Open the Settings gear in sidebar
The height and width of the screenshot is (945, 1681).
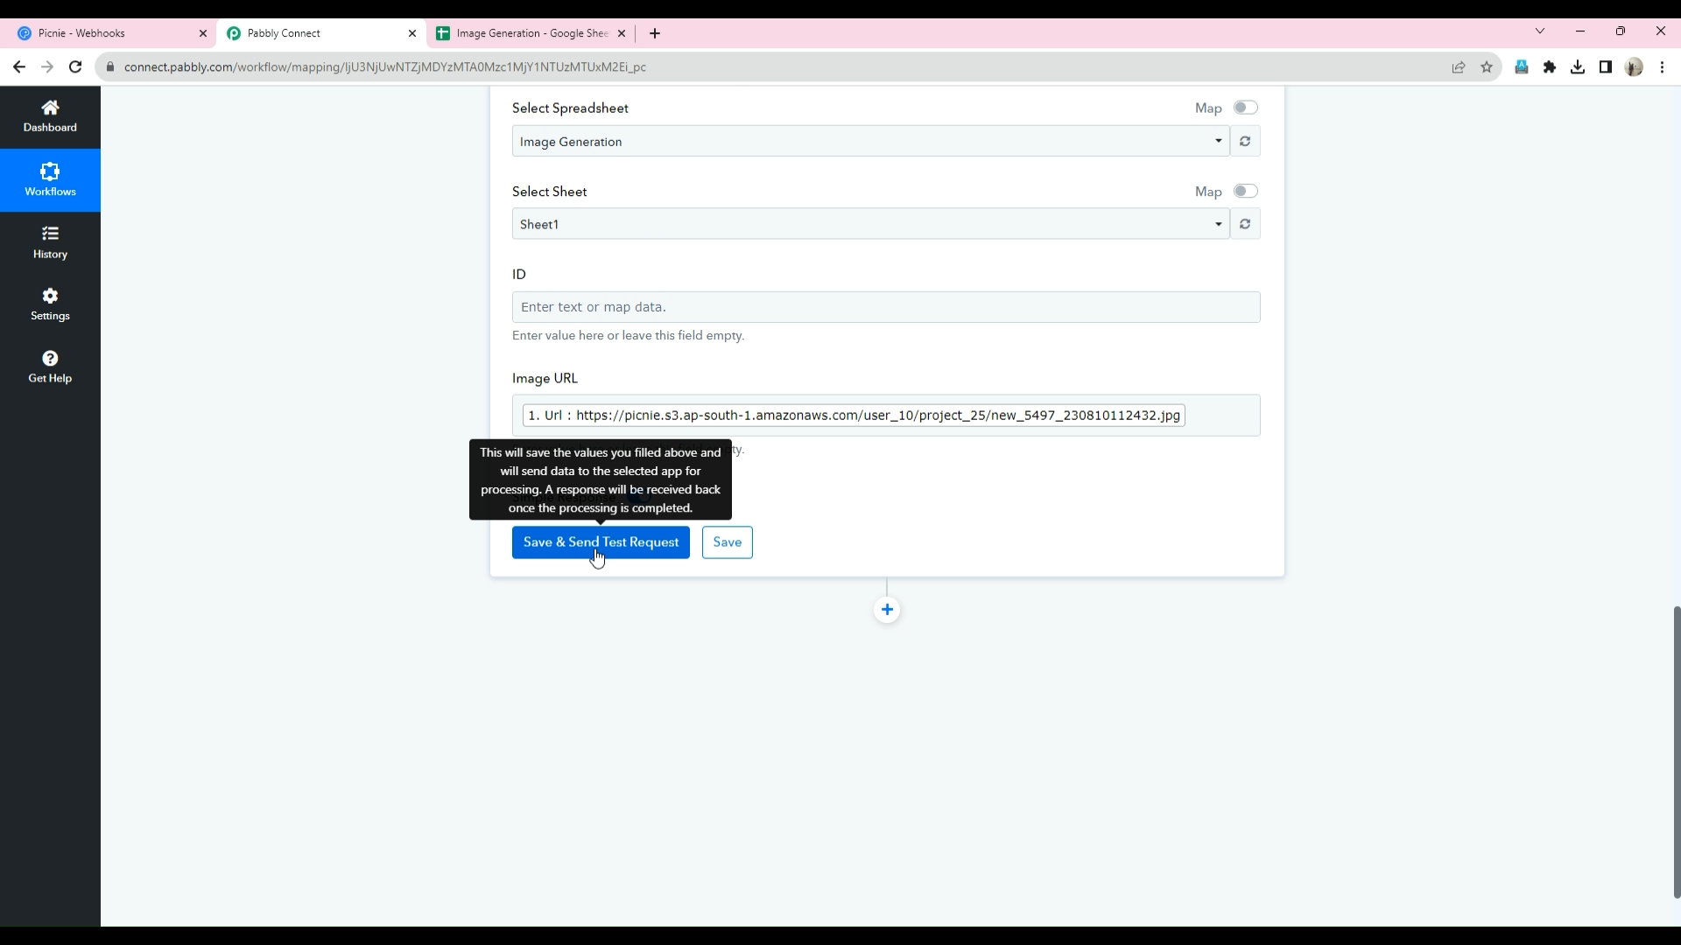50,297
